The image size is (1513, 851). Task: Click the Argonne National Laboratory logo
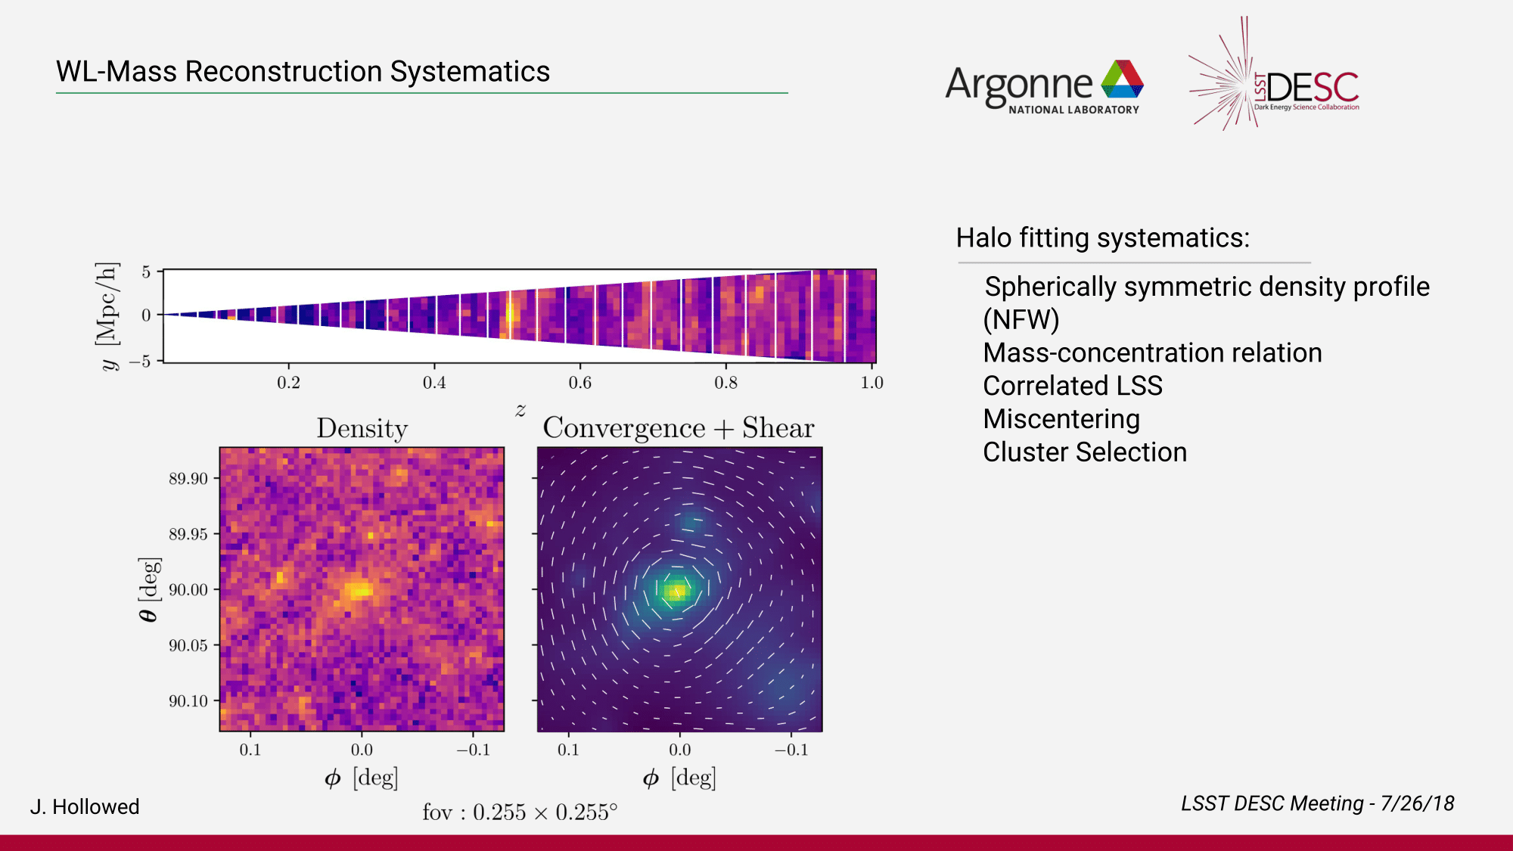point(1042,87)
